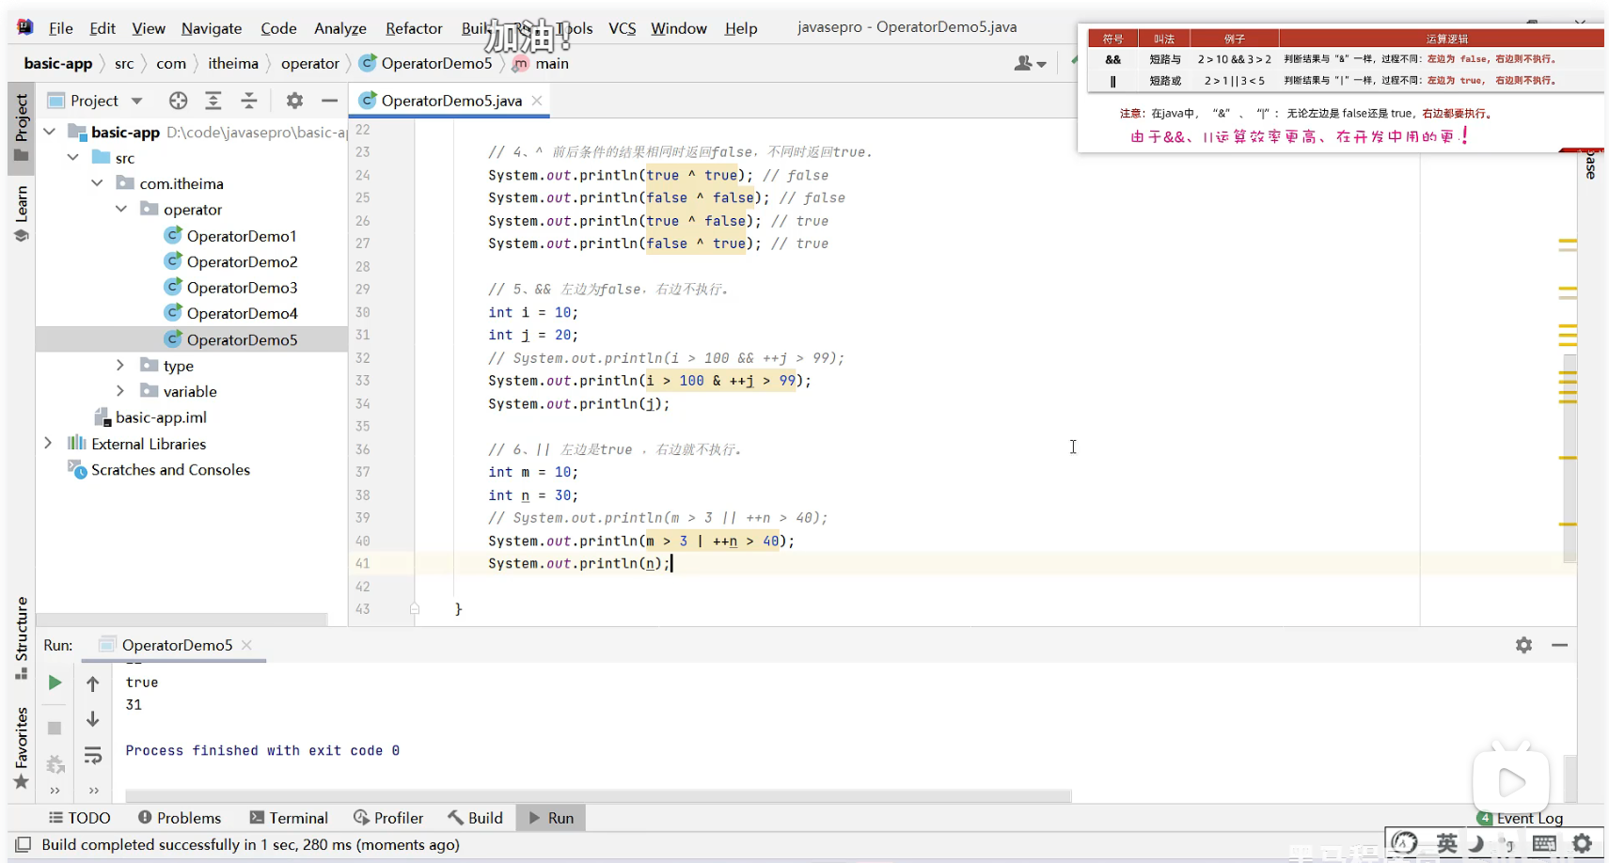This screenshot has width=1609, height=863.
Task: Close the OperatorDemo5.java editor tab
Action: [x=537, y=101]
